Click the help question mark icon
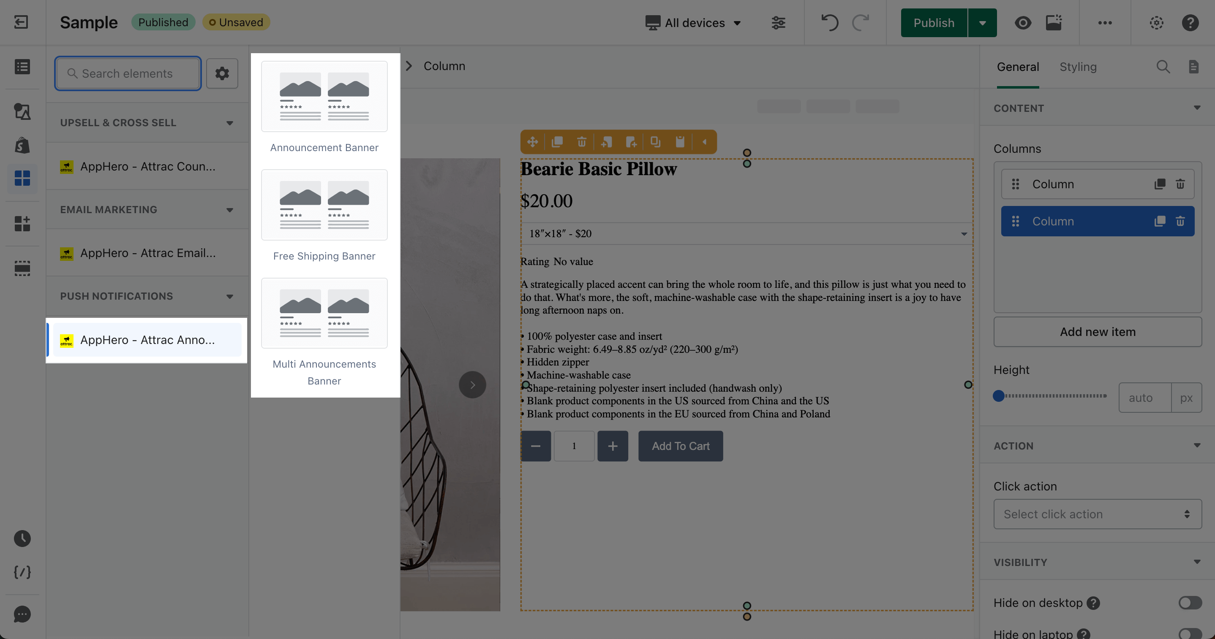The height and width of the screenshot is (639, 1215). click(x=1190, y=23)
